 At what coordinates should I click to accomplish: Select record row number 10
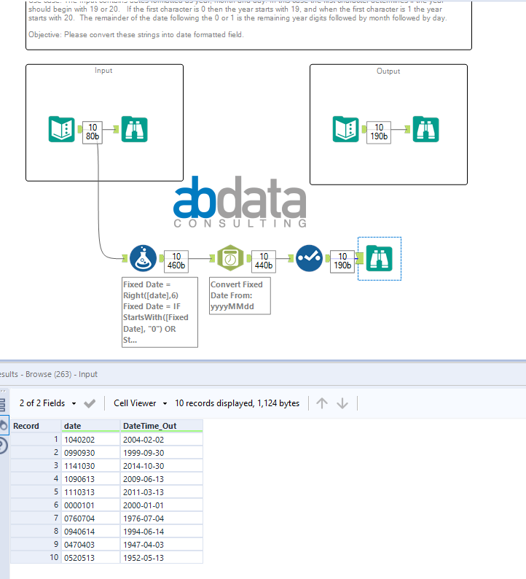click(36, 558)
